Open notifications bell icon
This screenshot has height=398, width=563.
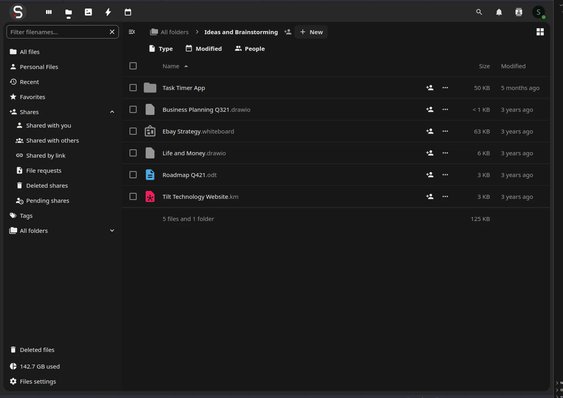[499, 12]
